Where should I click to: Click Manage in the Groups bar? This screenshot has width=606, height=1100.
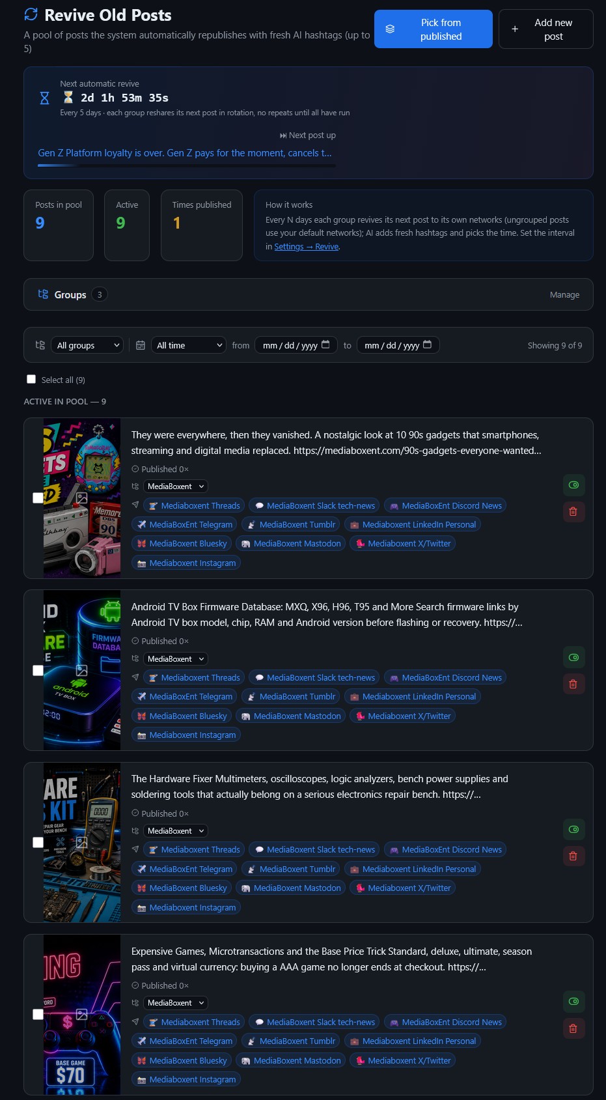click(564, 295)
